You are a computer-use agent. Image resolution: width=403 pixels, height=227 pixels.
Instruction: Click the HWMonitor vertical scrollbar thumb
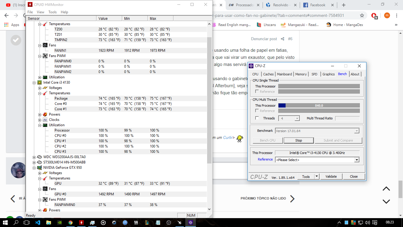(x=209, y=100)
